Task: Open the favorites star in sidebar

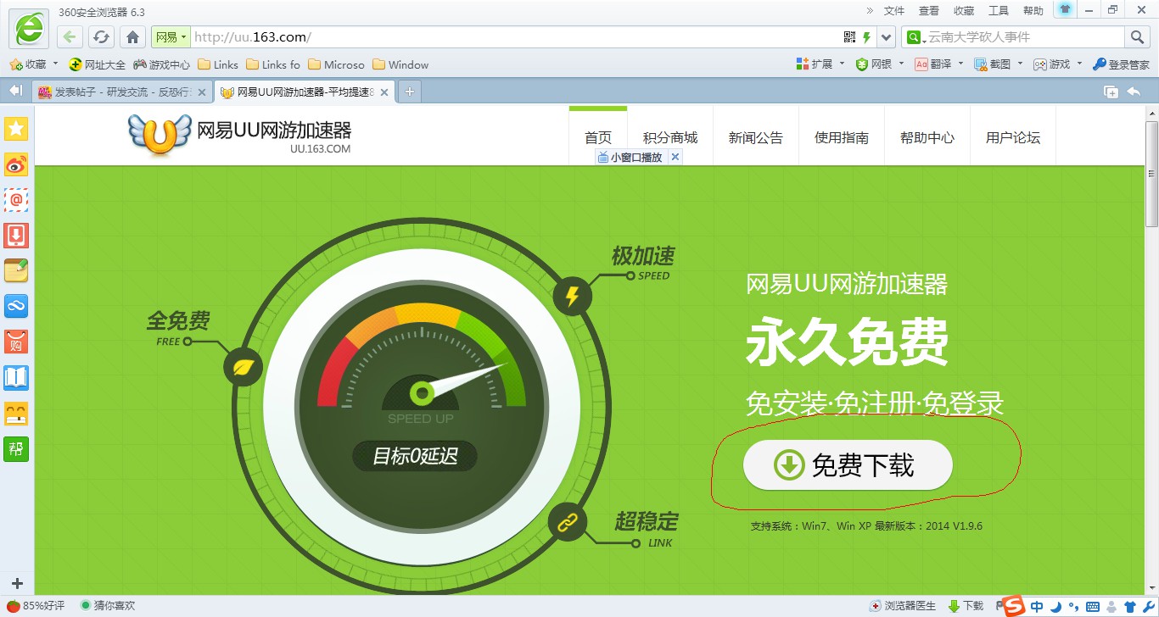Action: click(16, 129)
